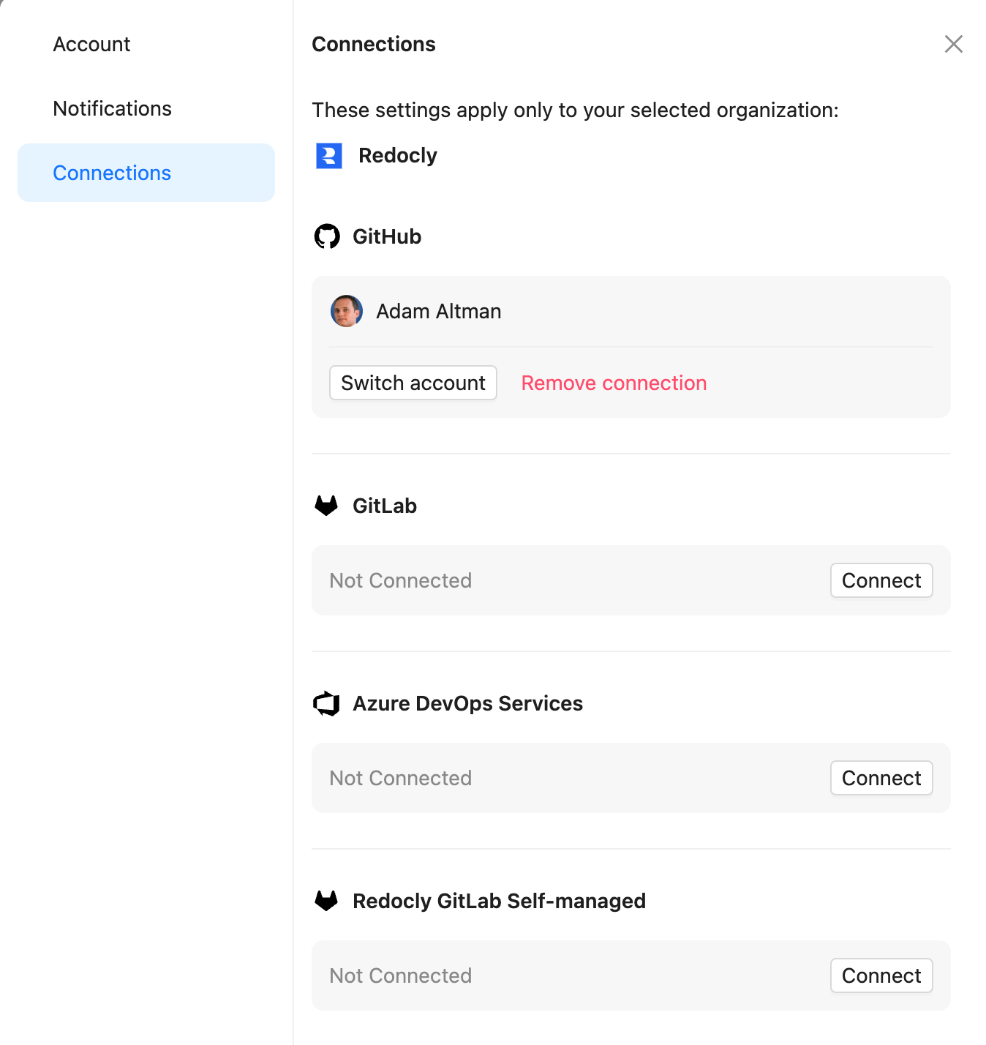Select the Connections tab in sidebar
The image size is (986, 1045).
(x=112, y=173)
